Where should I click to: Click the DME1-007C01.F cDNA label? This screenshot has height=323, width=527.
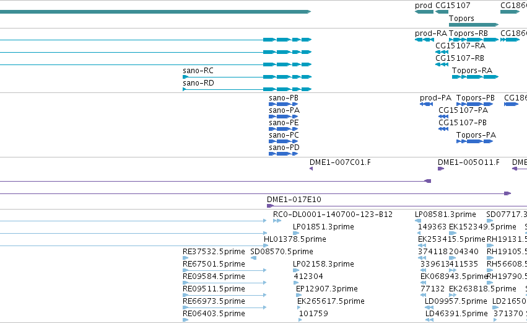[340, 162]
